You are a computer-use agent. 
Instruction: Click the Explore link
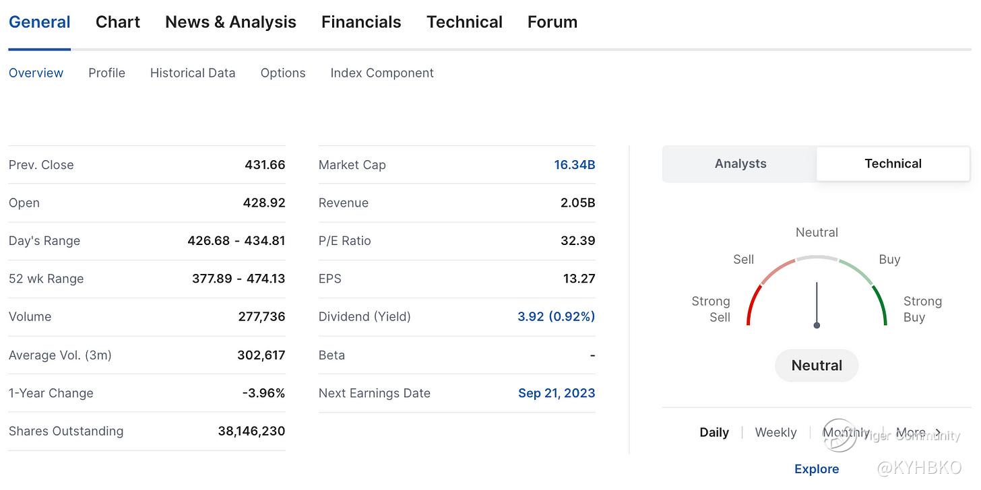click(x=817, y=469)
